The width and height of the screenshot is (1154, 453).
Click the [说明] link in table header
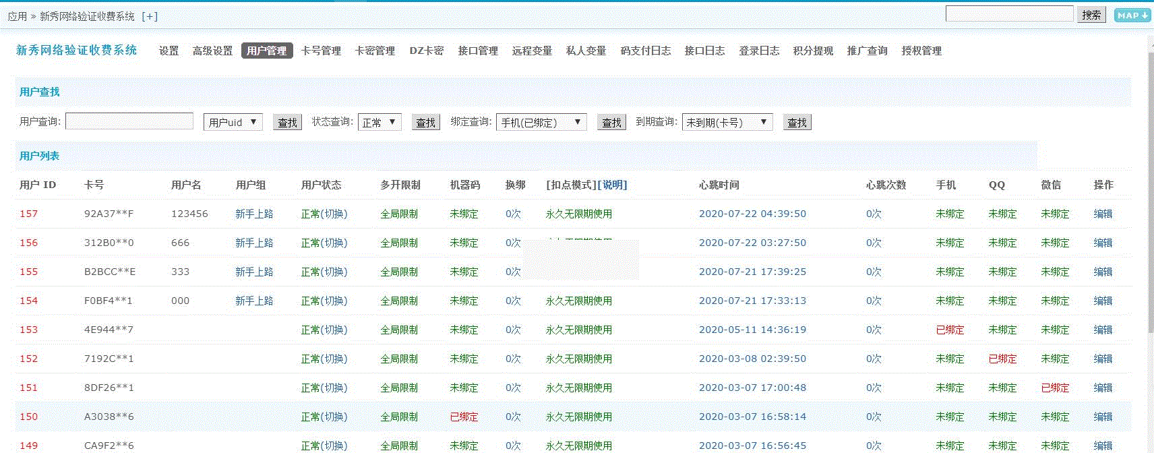point(612,185)
